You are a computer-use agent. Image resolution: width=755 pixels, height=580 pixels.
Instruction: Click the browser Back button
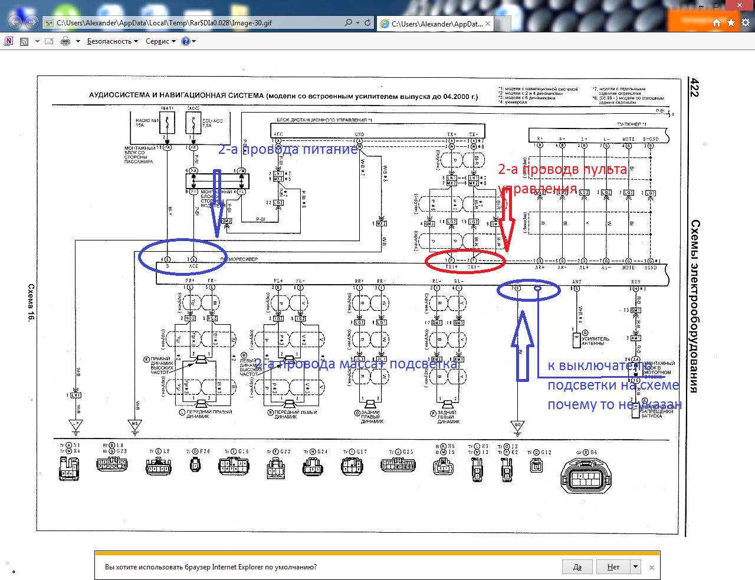(x=15, y=22)
